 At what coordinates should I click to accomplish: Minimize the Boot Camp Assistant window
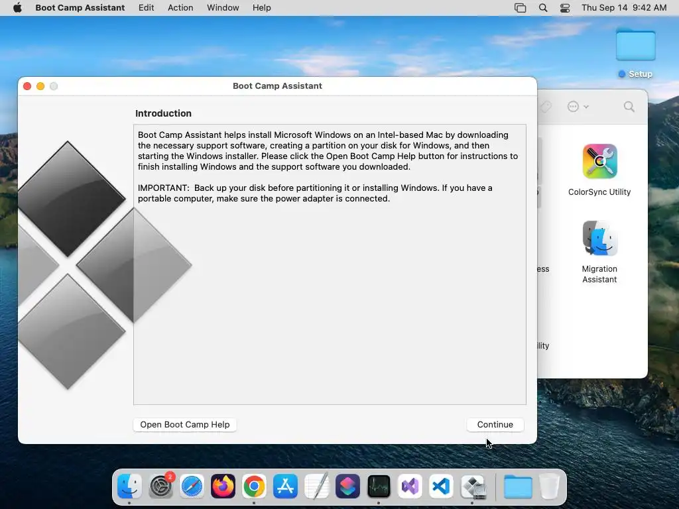(x=40, y=86)
